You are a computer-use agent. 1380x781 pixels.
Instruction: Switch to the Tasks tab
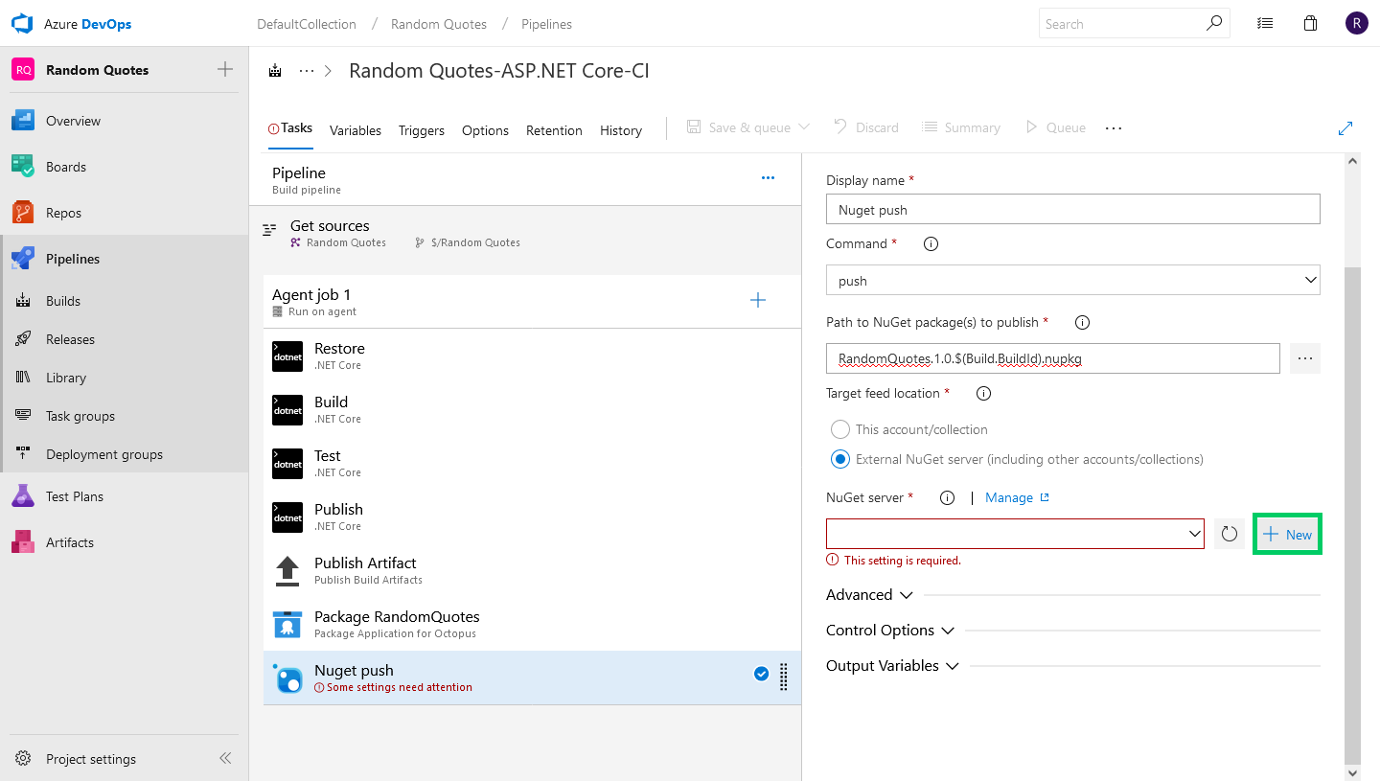290,127
